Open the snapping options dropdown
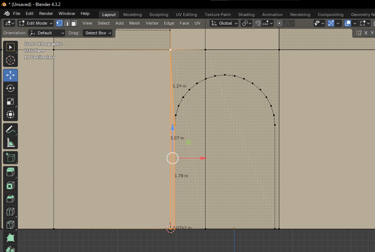Image resolution: width=375 pixels, height=252 pixels. [268, 23]
